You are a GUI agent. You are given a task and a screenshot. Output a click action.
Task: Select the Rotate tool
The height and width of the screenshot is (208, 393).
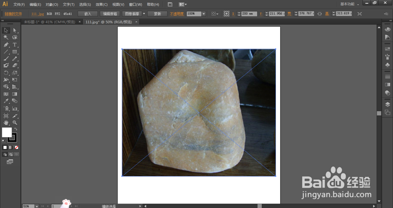[x=6, y=73]
